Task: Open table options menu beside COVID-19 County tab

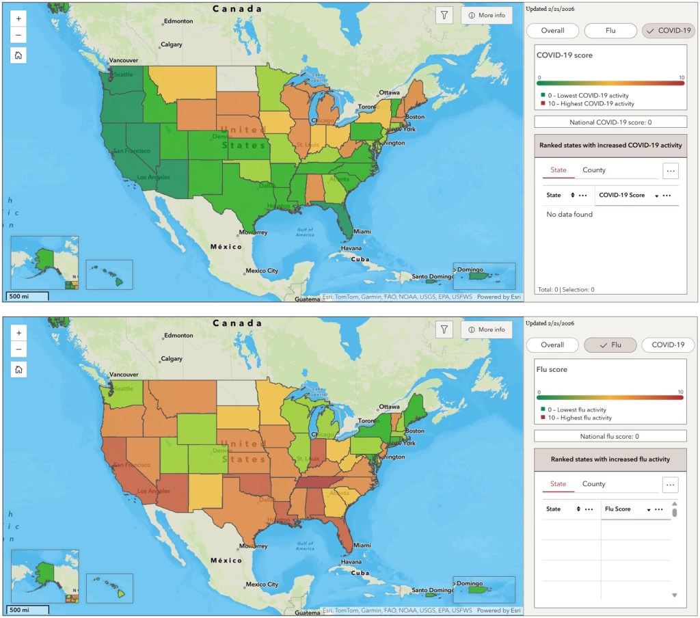Action: [x=671, y=171]
